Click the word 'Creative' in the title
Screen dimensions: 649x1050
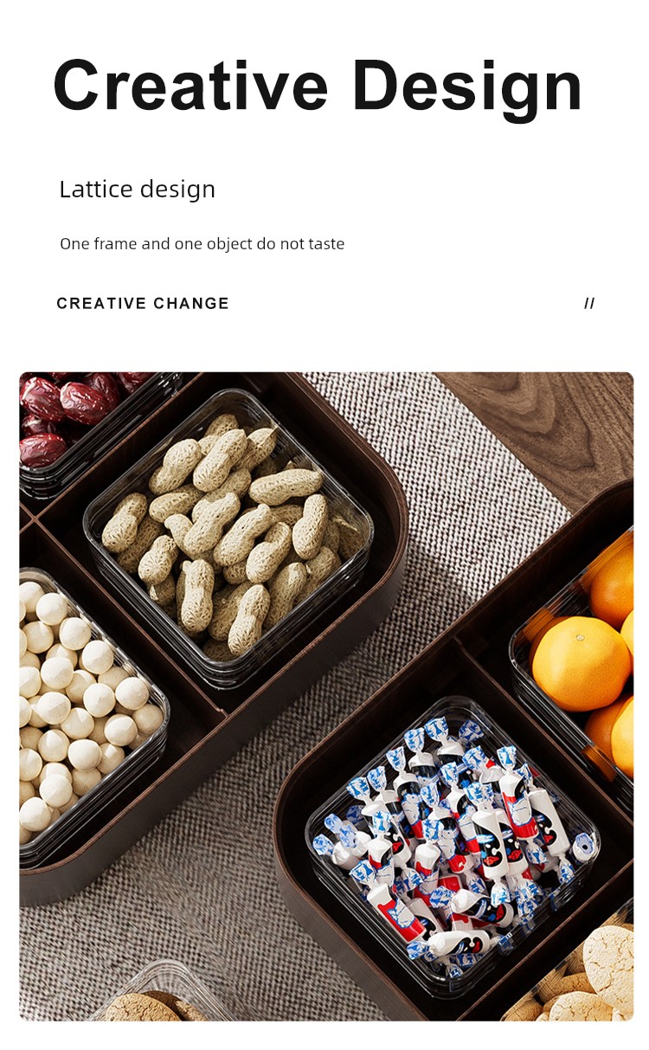191,87
